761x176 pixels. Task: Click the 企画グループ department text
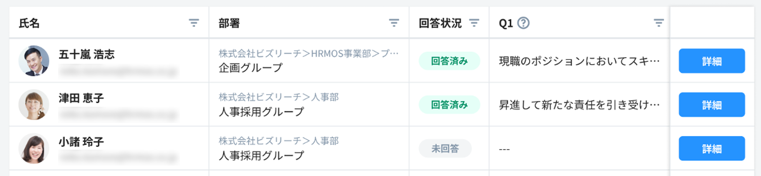[x=250, y=68]
